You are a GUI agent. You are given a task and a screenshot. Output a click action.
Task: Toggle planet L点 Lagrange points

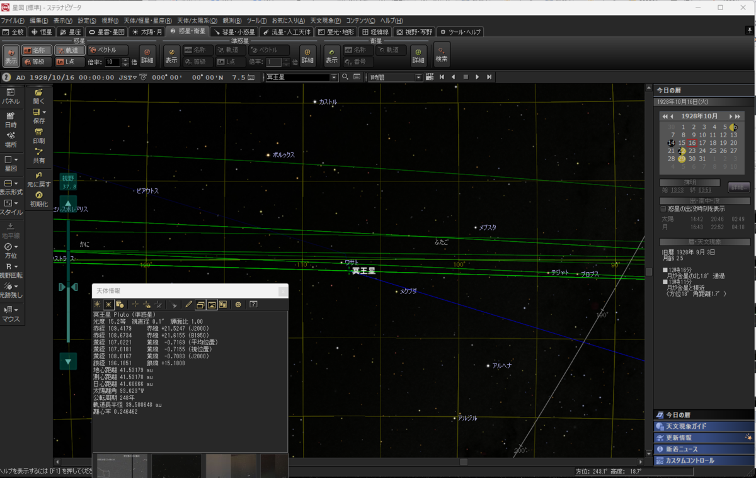69,62
